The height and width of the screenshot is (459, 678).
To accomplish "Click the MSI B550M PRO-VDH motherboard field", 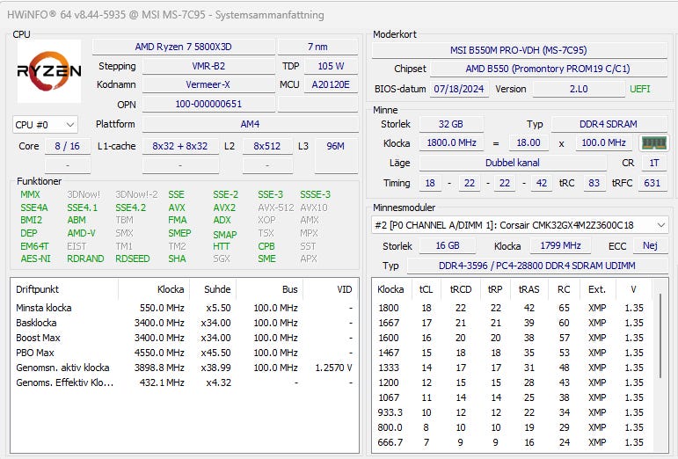I will pos(520,49).
